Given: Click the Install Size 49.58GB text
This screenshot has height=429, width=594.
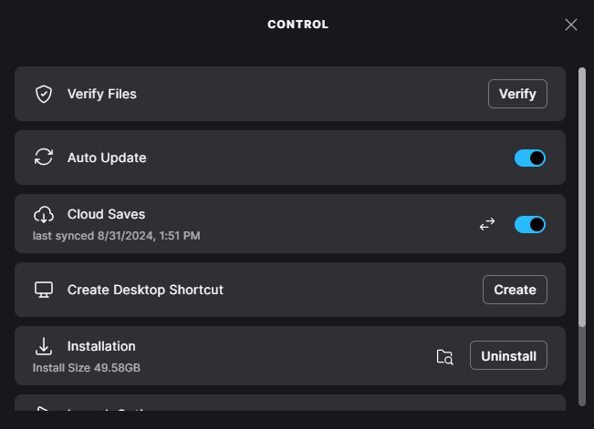Looking at the screenshot, I should coord(87,368).
